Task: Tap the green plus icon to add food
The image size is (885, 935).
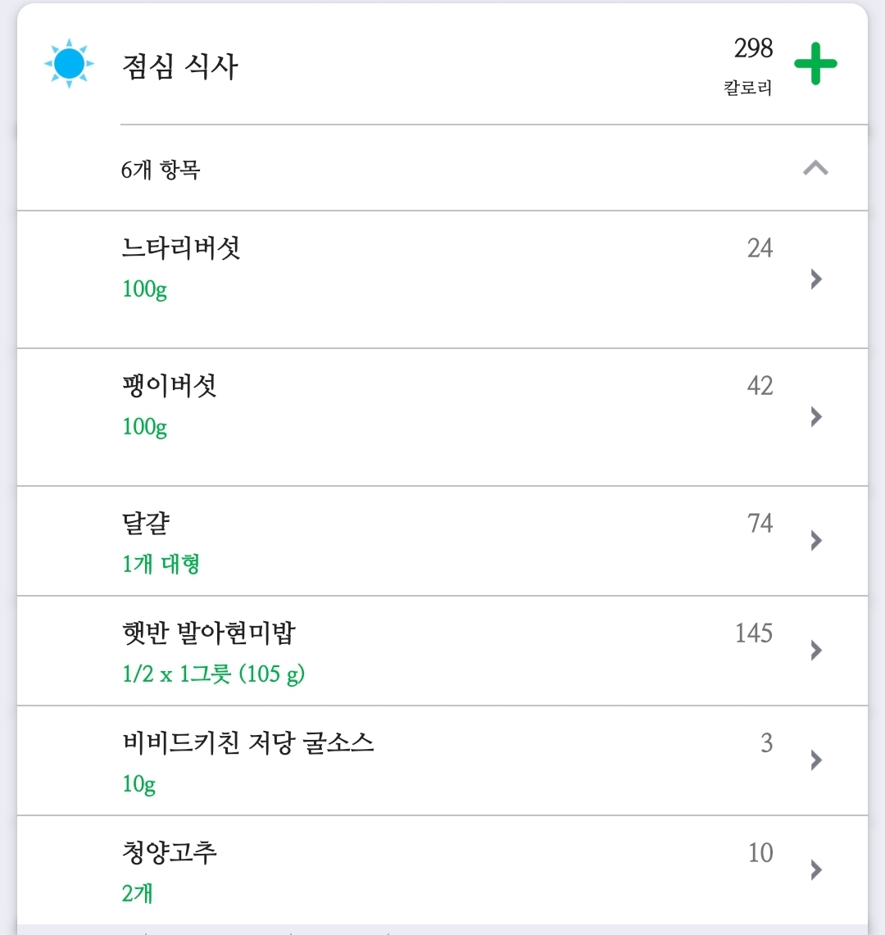Action: 815,64
